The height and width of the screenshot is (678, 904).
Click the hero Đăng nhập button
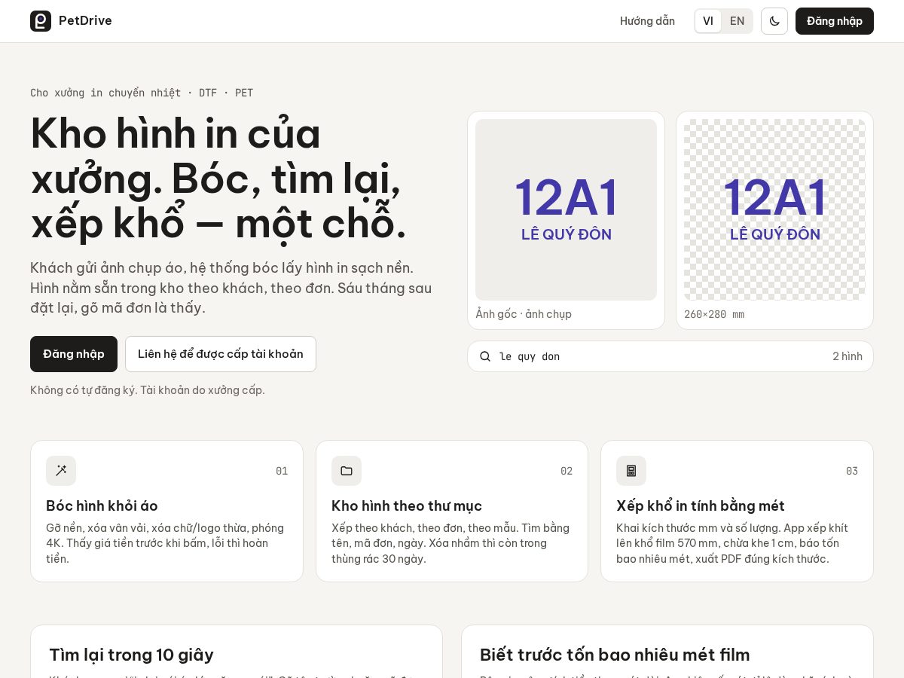tap(74, 354)
